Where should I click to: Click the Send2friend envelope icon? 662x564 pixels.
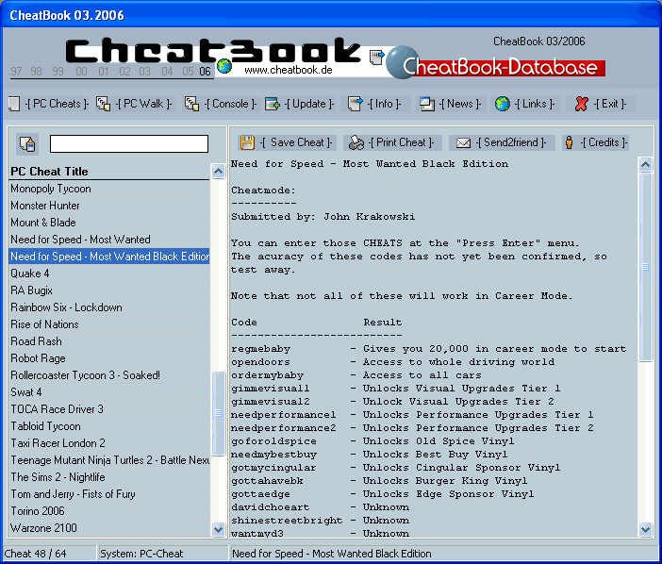click(x=463, y=143)
